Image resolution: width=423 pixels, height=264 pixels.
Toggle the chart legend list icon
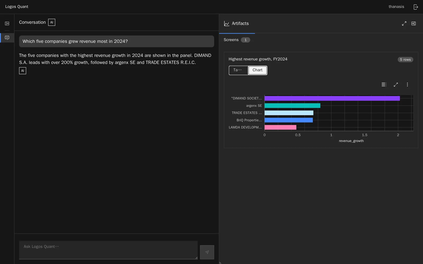click(384, 84)
